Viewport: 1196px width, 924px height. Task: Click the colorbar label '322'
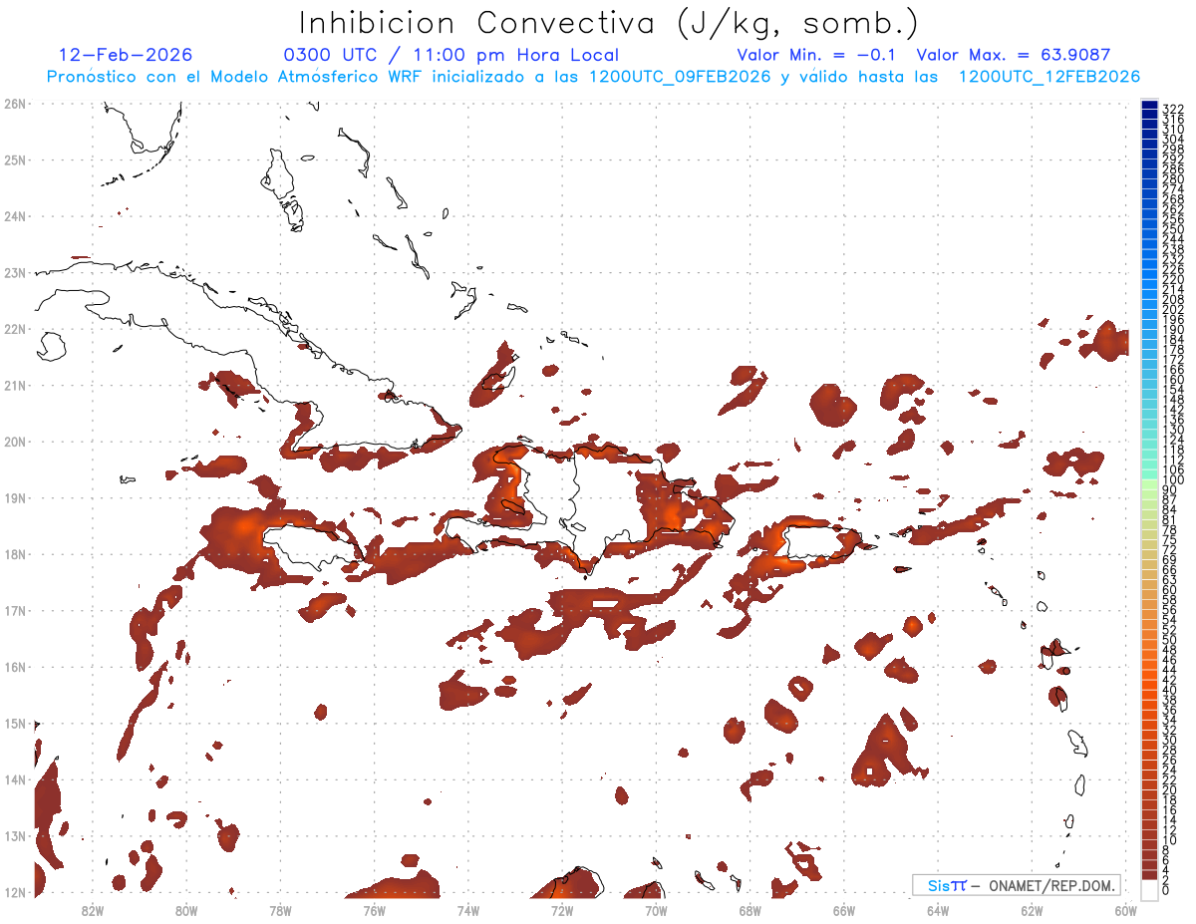pyautogui.click(x=1172, y=109)
